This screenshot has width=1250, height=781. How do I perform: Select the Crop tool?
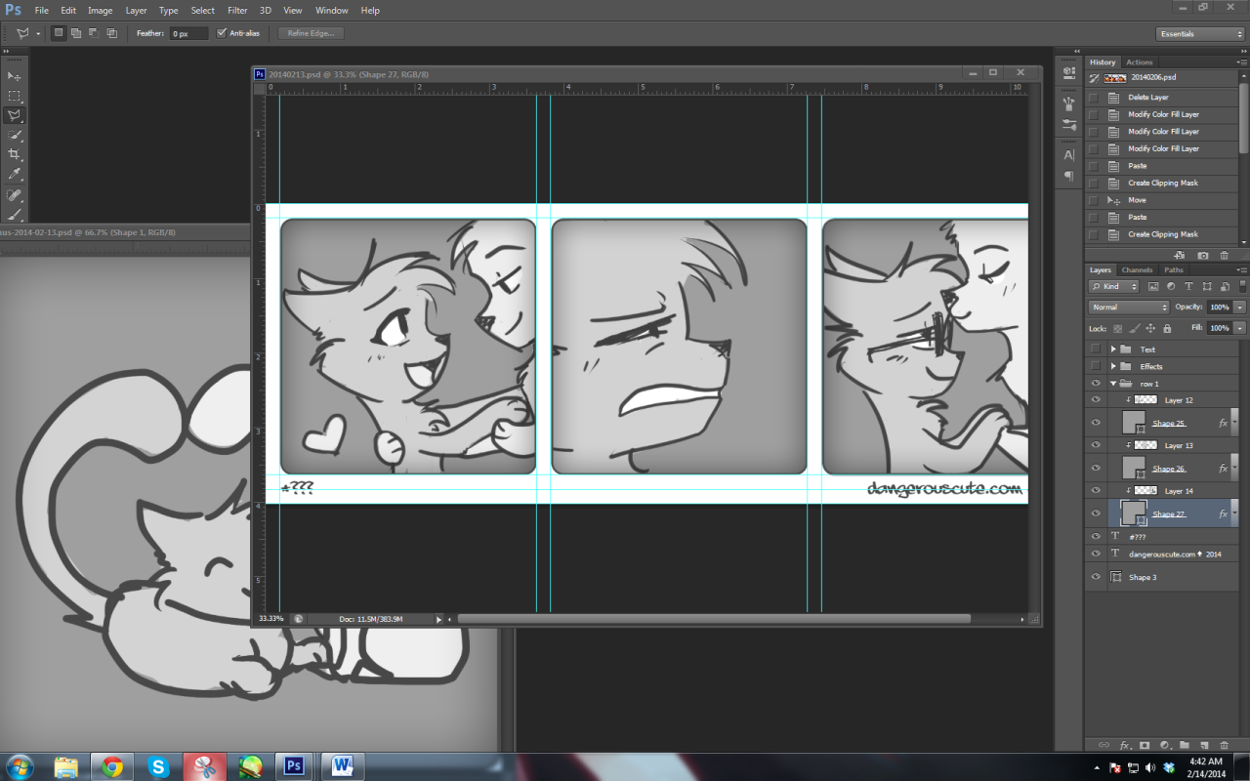(15, 154)
